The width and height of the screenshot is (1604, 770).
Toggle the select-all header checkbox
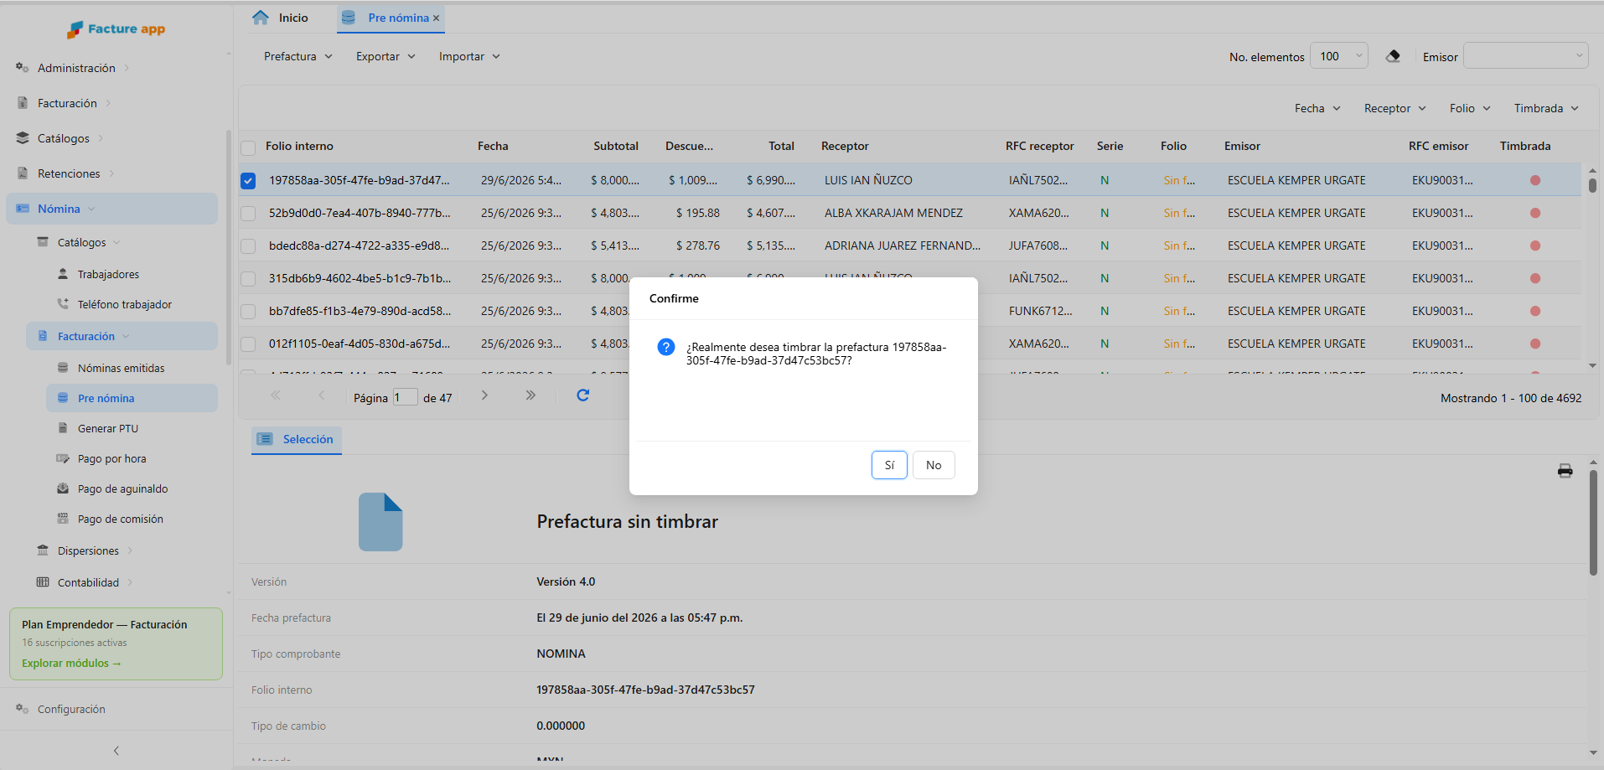tap(248, 147)
